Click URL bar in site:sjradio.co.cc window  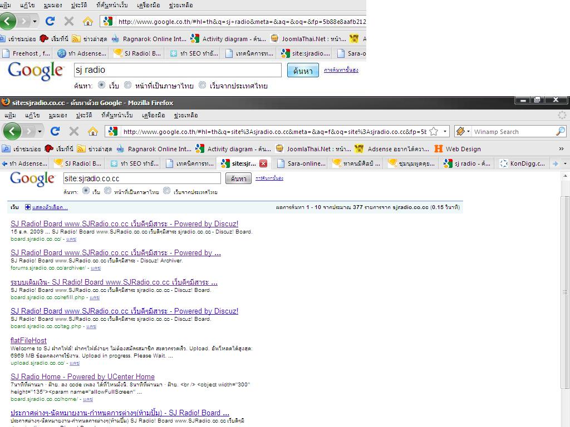(x=274, y=131)
